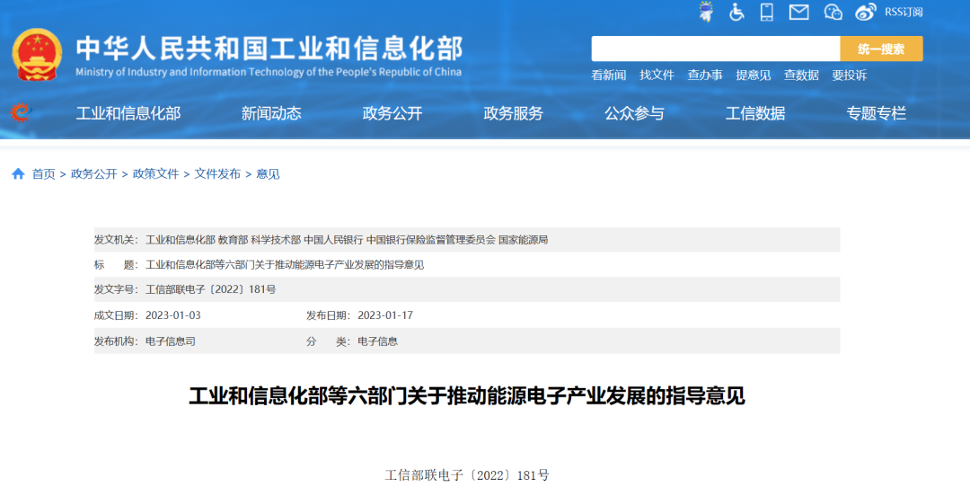
Task: Click the 发文机关 issuing agencies text
Action: (x=347, y=240)
